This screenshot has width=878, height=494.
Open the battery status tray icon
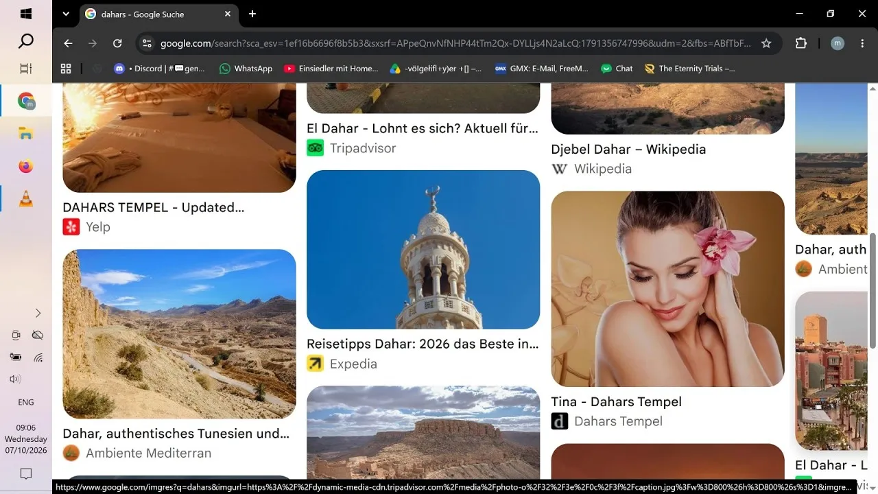(15, 357)
